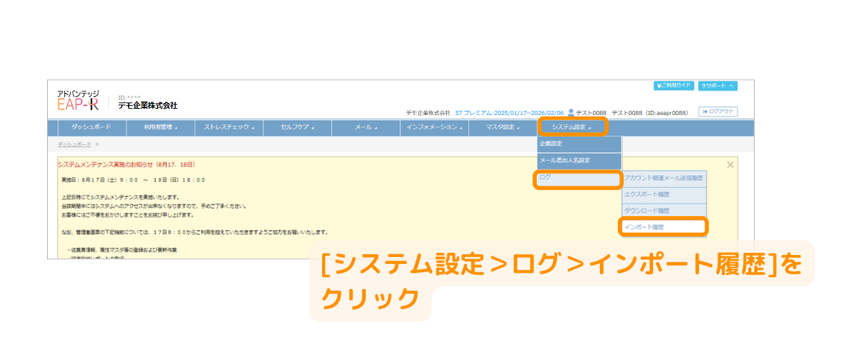Click the ダッシュボード breadcrumb link
Image resolution: width=845 pixels, height=363 pixels.
[74, 145]
